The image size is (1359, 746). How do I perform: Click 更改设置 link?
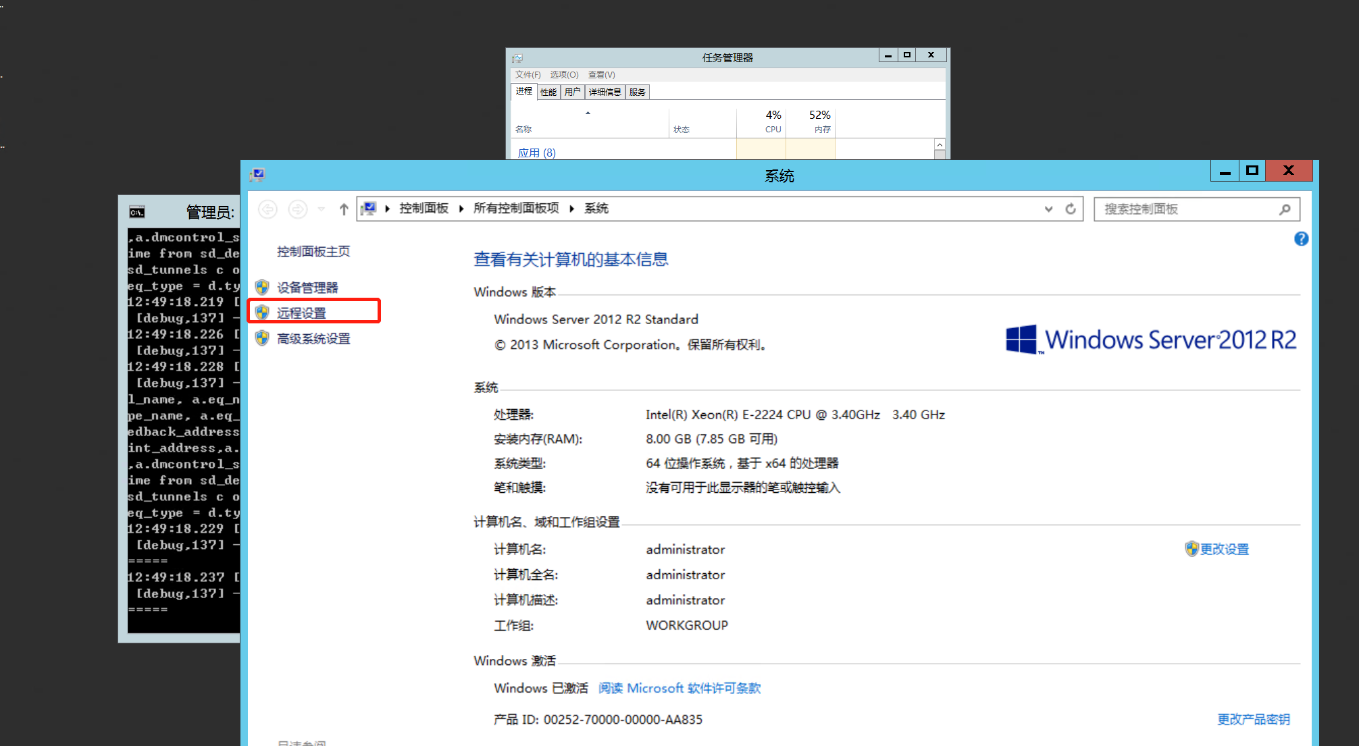pyautogui.click(x=1224, y=549)
